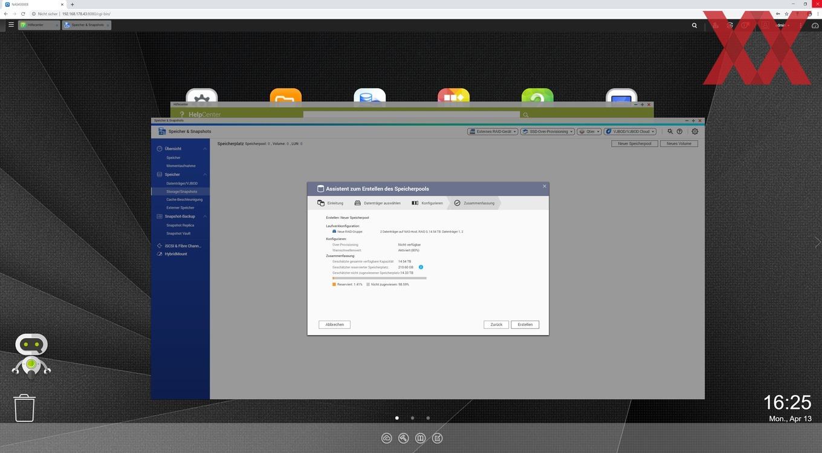
Task: Collapse the Speicher sidebar section
Action: [x=205, y=175]
